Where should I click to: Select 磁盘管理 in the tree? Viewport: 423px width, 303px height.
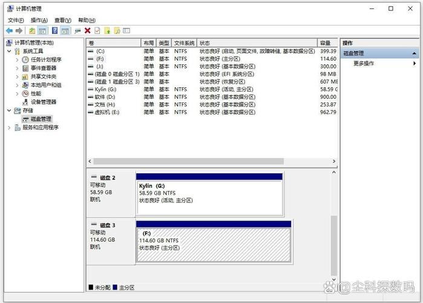pyautogui.click(x=41, y=119)
